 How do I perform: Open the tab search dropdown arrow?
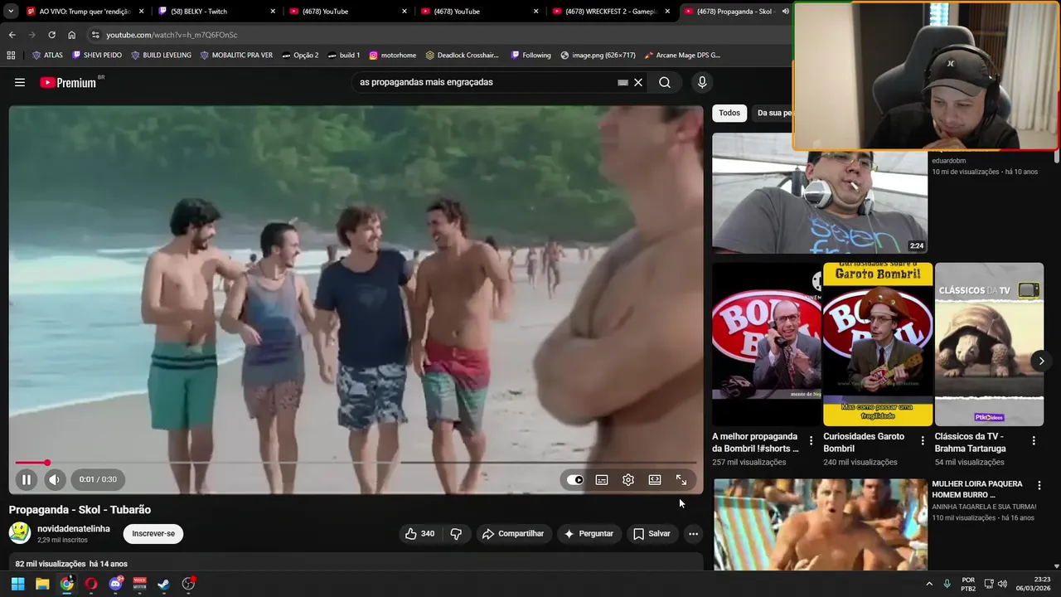[11, 12]
